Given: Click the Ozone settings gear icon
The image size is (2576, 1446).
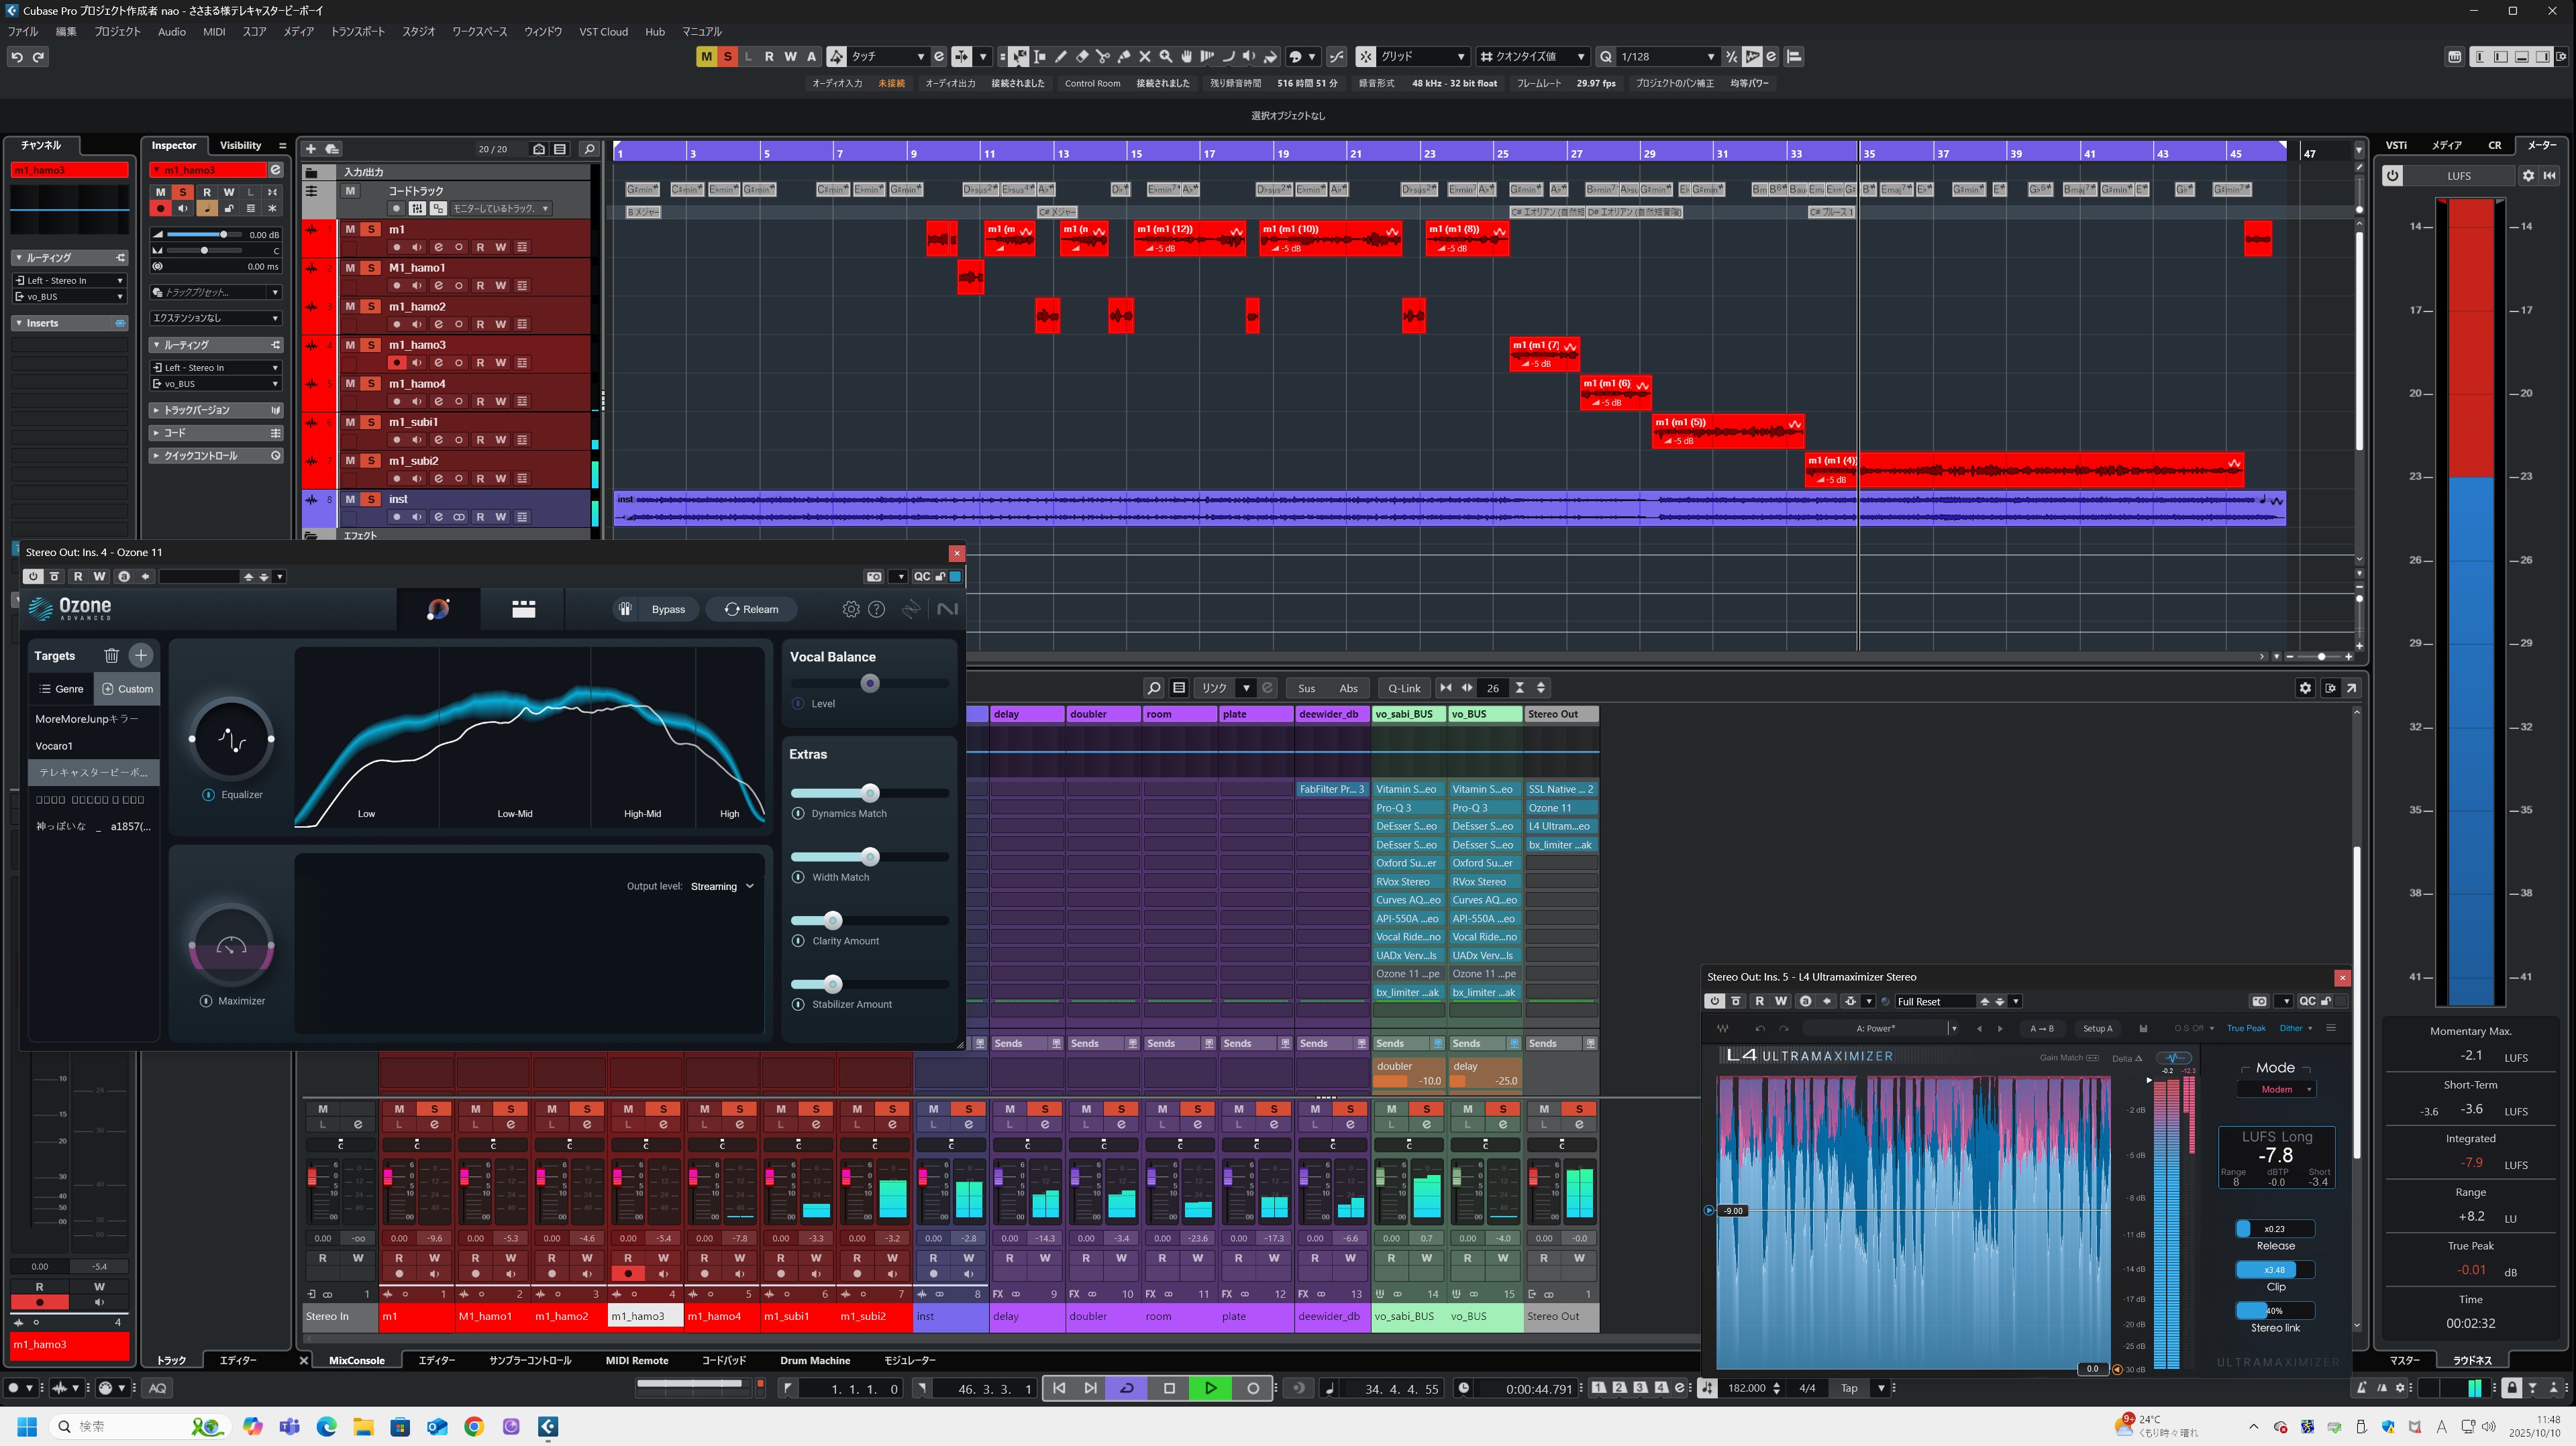Looking at the screenshot, I should [x=850, y=608].
